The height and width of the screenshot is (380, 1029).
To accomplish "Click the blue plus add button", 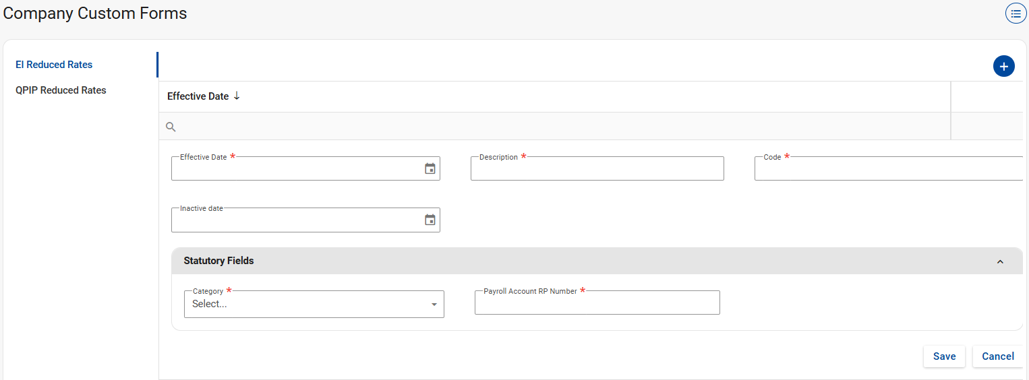I will [1003, 66].
